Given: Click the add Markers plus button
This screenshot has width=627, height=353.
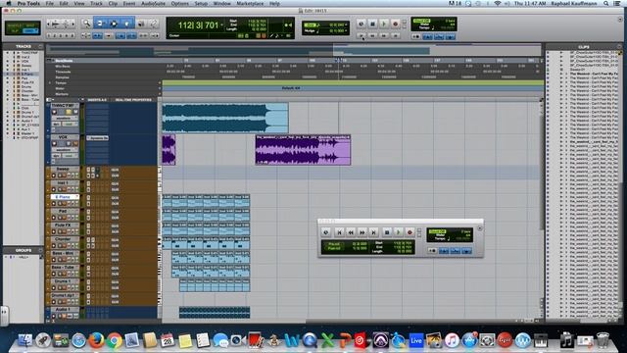Looking at the screenshot, I should click(160, 94).
